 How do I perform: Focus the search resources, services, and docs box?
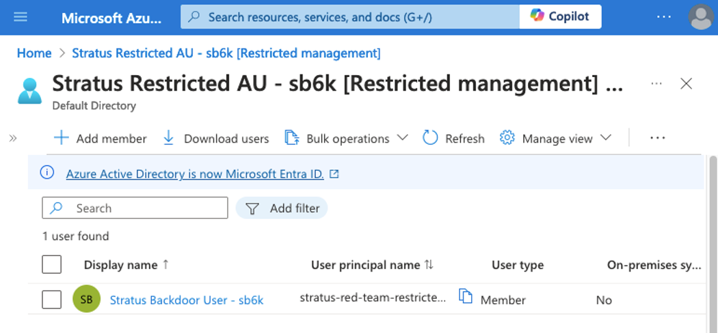click(x=350, y=17)
